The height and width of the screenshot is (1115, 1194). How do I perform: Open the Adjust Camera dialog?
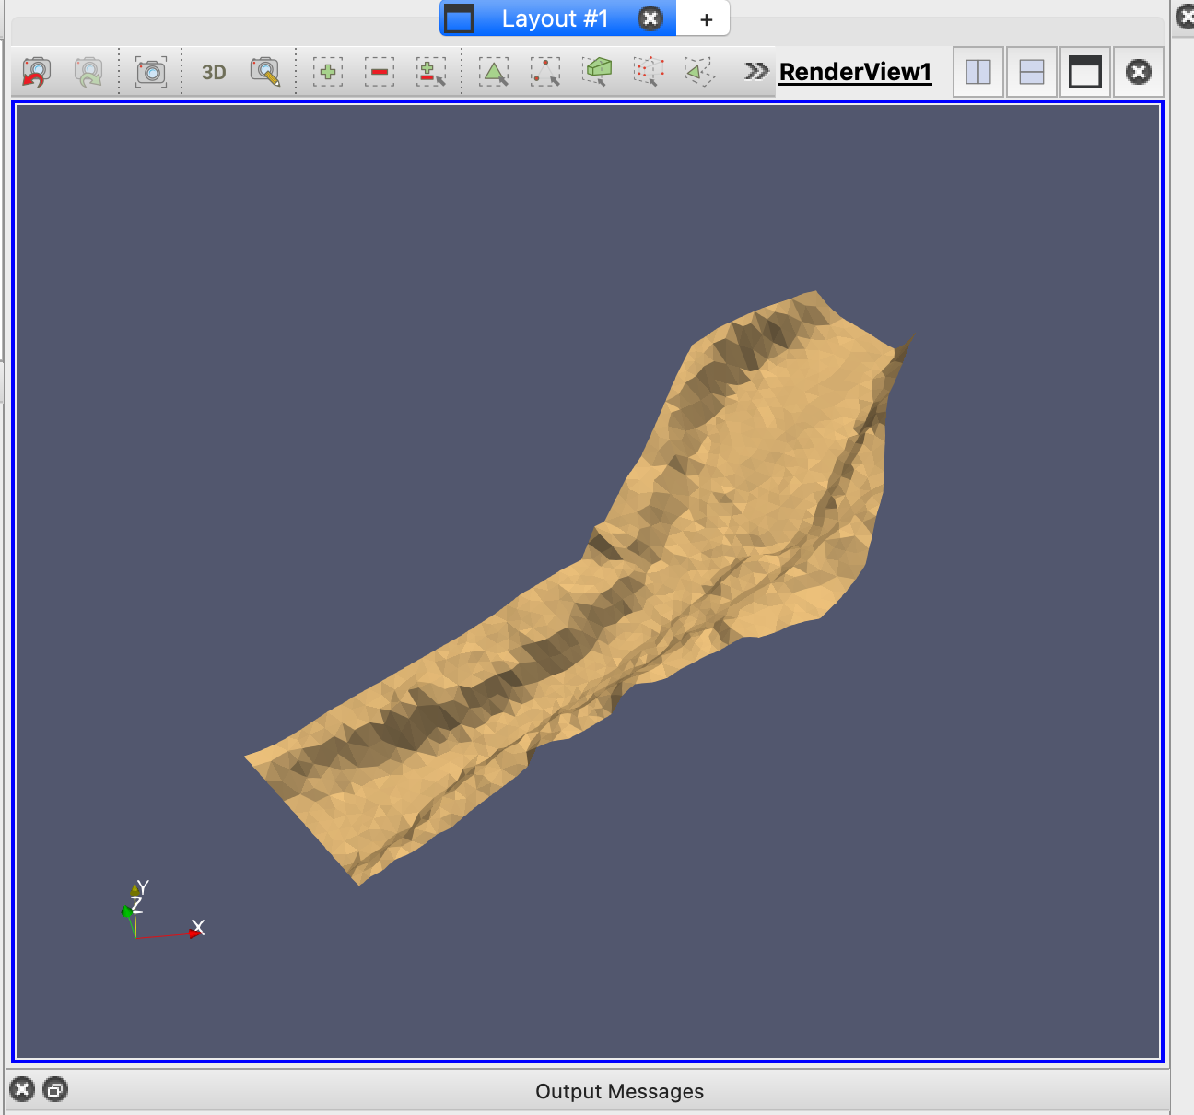pos(264,72)
